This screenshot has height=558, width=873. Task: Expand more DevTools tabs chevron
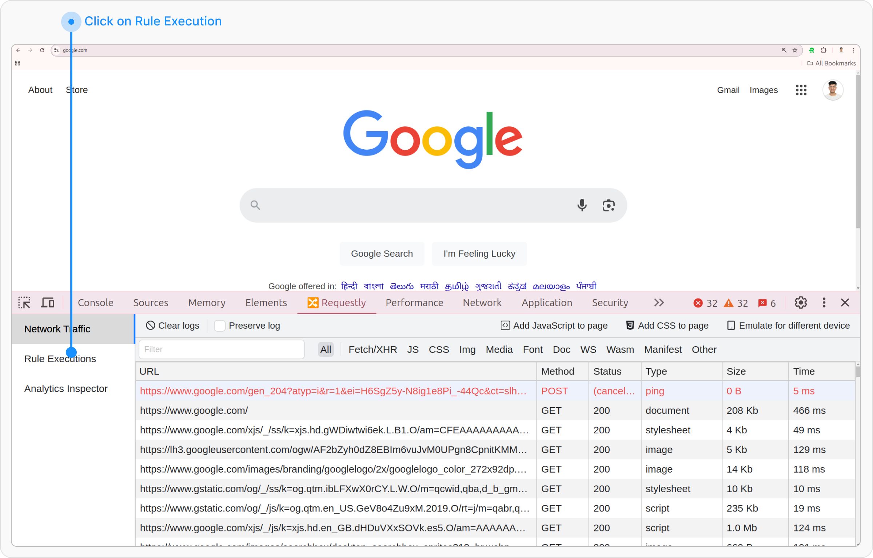(x=659, y=303)
